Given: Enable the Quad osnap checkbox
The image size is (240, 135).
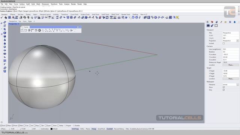Looking at the screenshot, I should click(x=46, y=126).
